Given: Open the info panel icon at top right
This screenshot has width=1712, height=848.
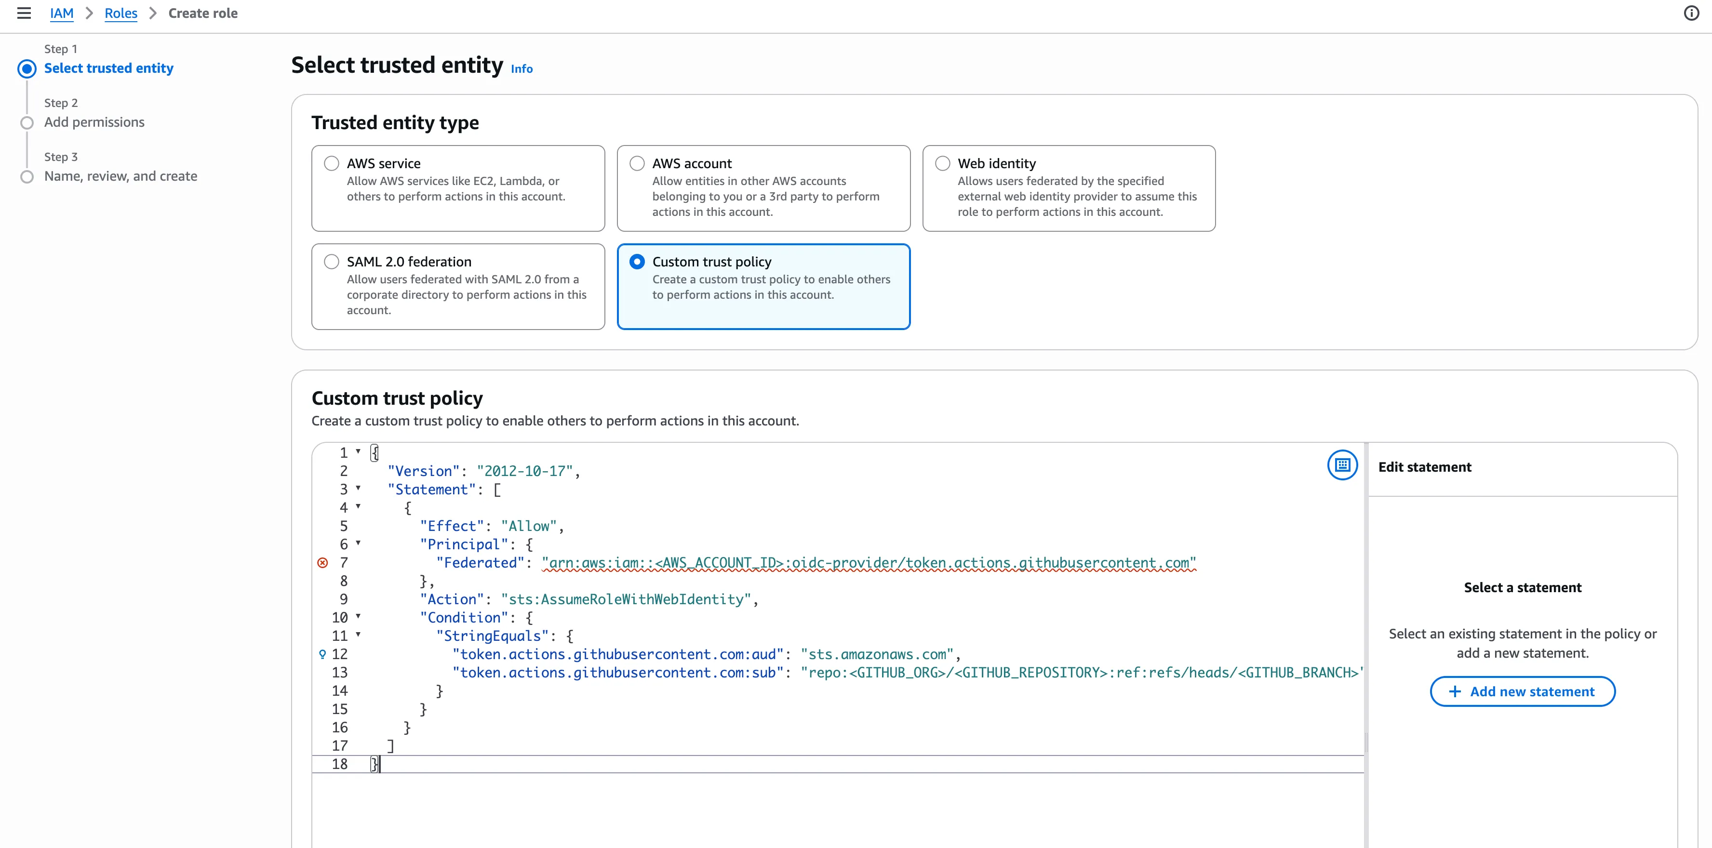Looking at the screenshot, I should tap(1691, 13).
